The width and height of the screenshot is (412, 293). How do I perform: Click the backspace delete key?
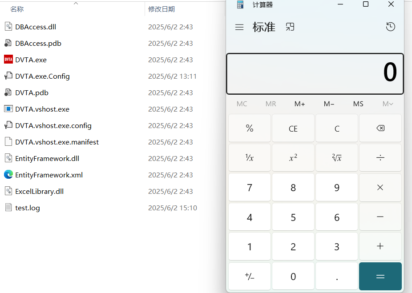tap(380, 128)
